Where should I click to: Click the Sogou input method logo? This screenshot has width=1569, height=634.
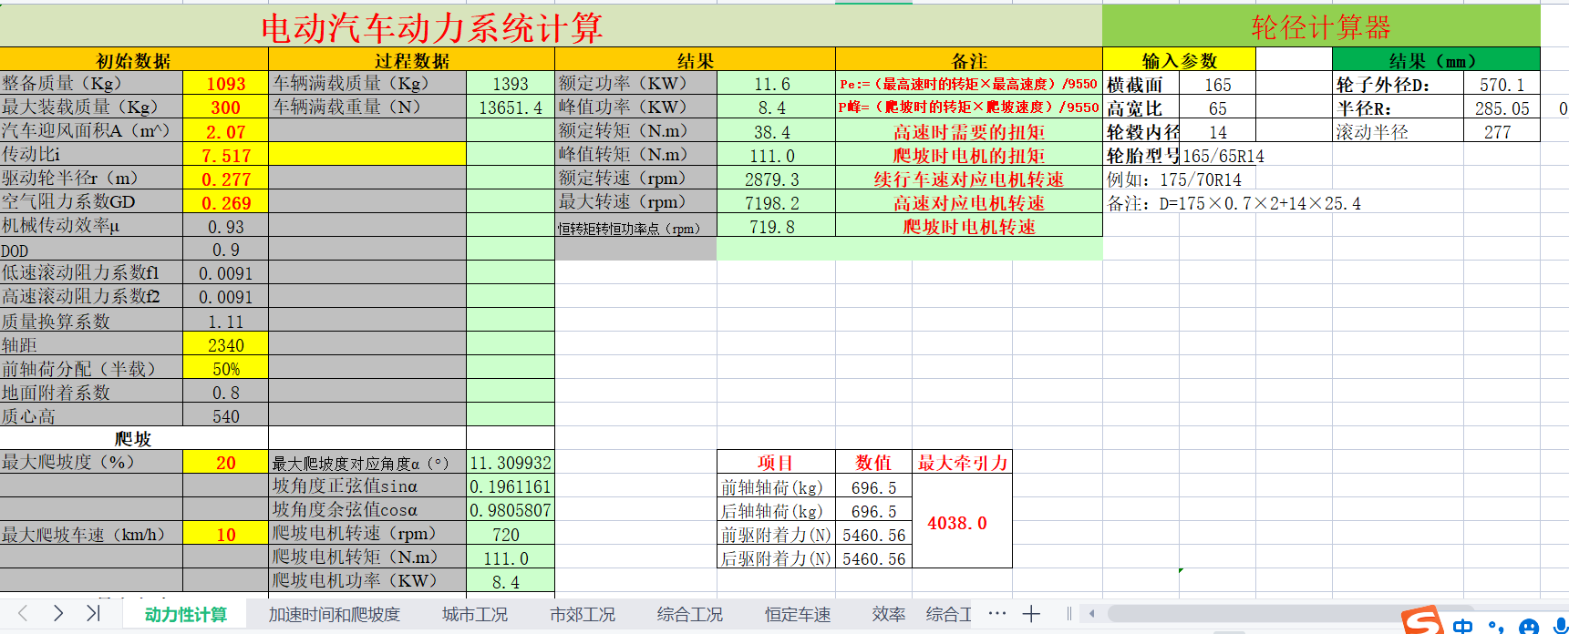pos(1420,621)
